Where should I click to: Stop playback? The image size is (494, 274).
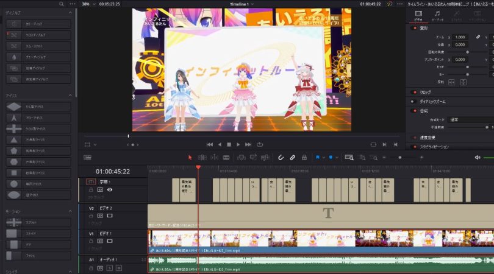pyautogui.click(x=229, y=144)
